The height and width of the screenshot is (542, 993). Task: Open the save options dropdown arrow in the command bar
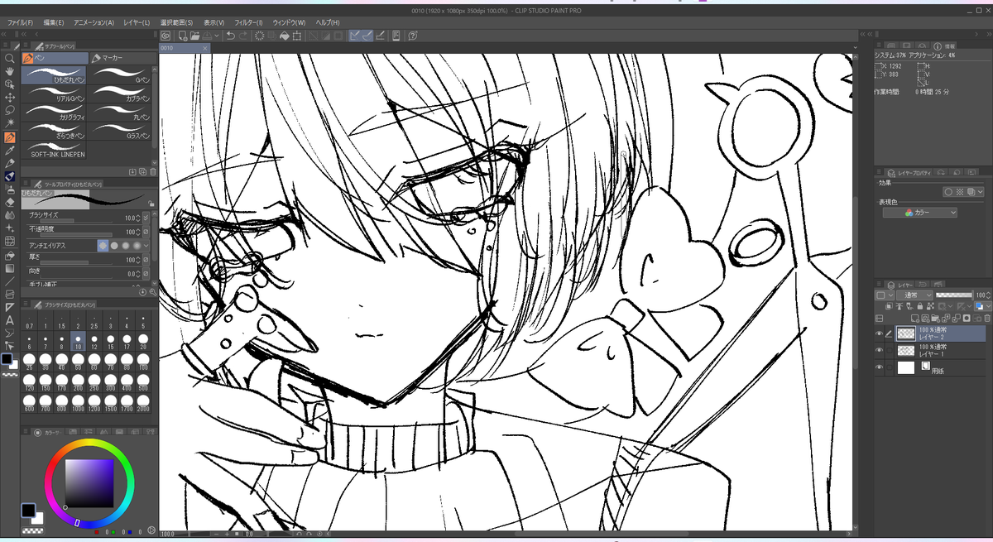click(x=218, y=36)
